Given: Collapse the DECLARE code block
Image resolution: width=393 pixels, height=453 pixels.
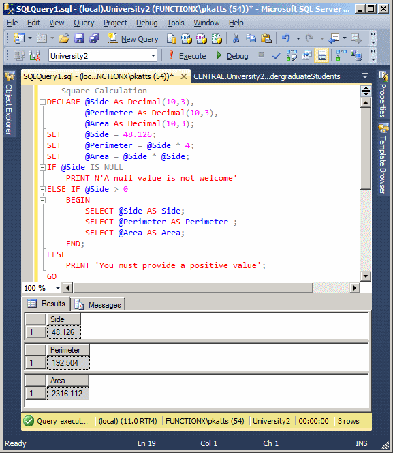Looking at the screenshot, I should (43, 102).
